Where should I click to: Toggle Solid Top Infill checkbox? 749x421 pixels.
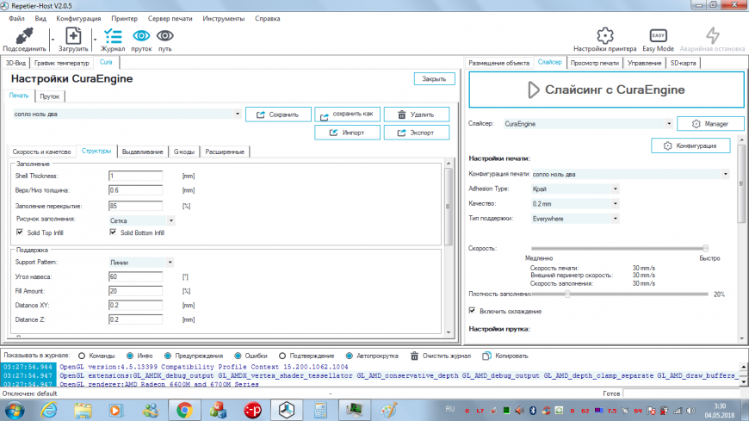20,232
